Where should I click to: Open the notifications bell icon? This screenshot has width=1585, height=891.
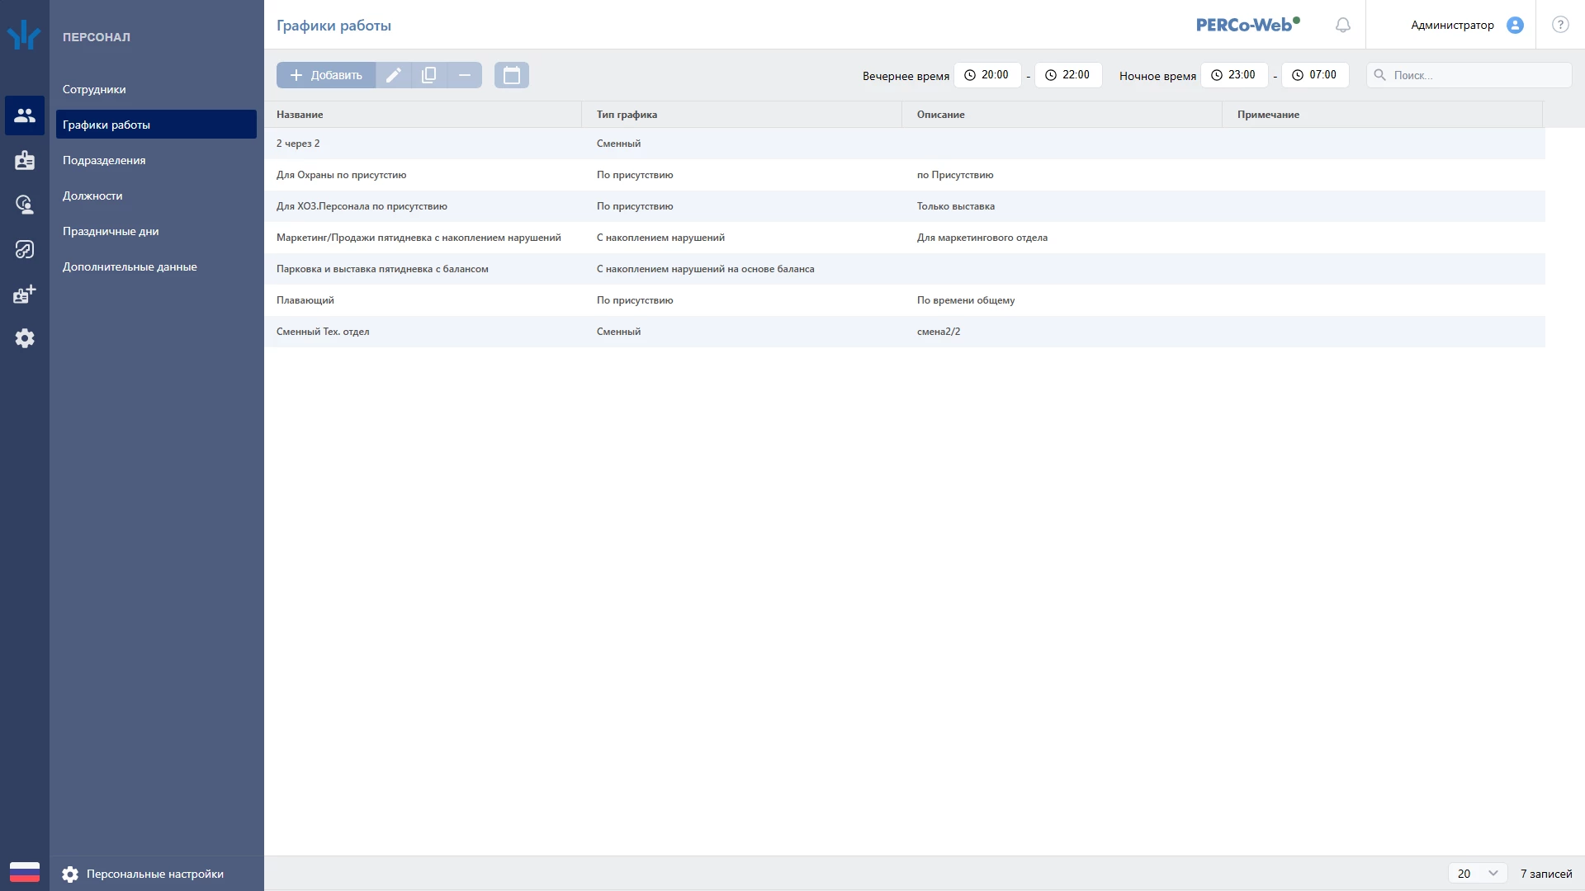point(1343,25)
